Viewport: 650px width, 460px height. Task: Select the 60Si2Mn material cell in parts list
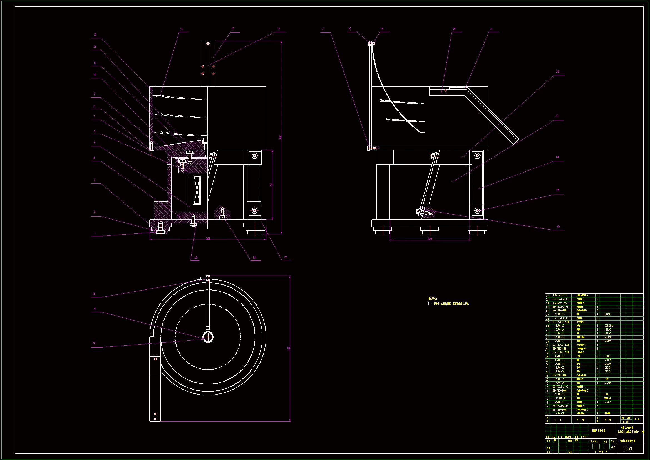(x=608, y=326)
